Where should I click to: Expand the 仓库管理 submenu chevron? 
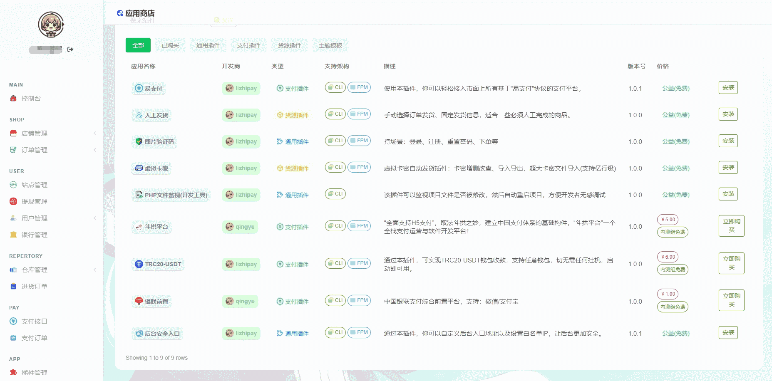pos(95,270)
